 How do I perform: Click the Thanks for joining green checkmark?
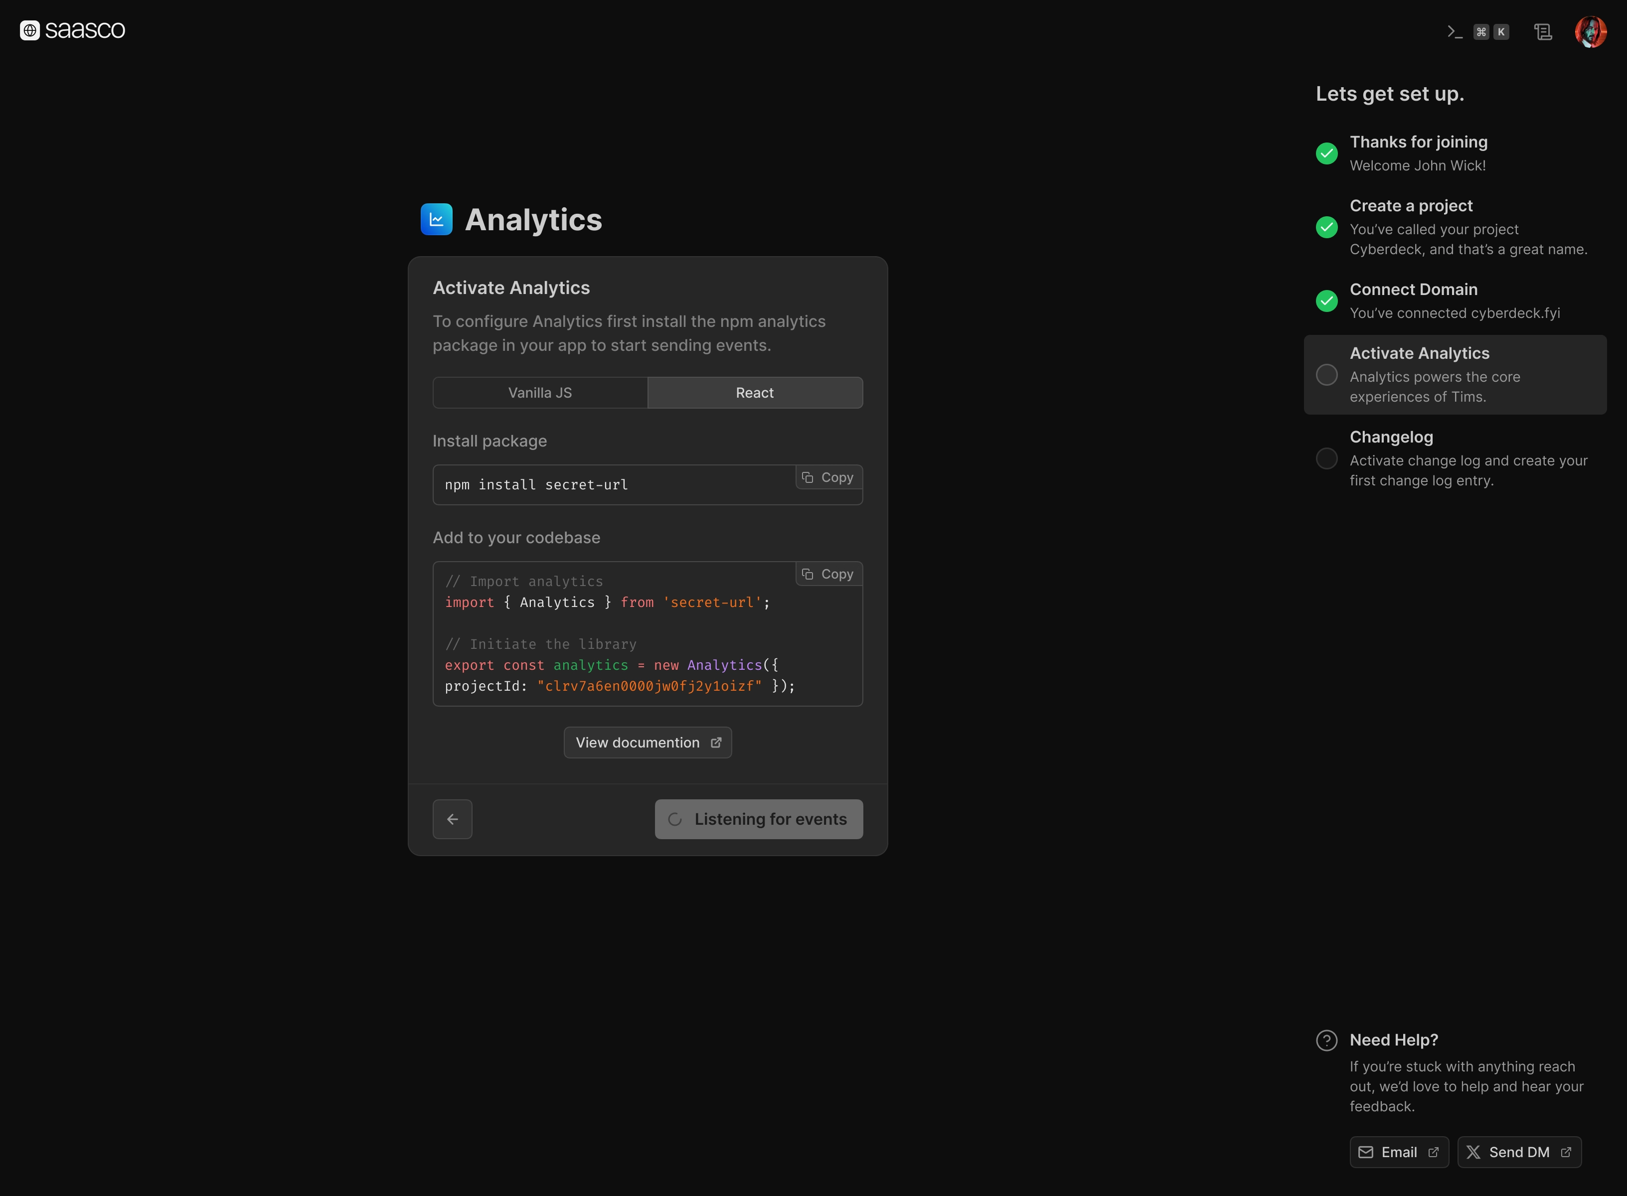1326,153
